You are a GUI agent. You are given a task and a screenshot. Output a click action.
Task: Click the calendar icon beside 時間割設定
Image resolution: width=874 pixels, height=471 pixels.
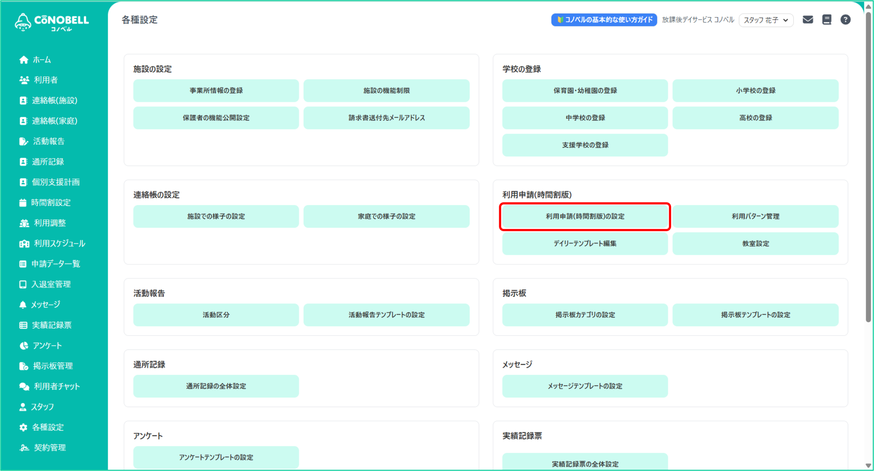pyautogui.click(x=23, y=203)
